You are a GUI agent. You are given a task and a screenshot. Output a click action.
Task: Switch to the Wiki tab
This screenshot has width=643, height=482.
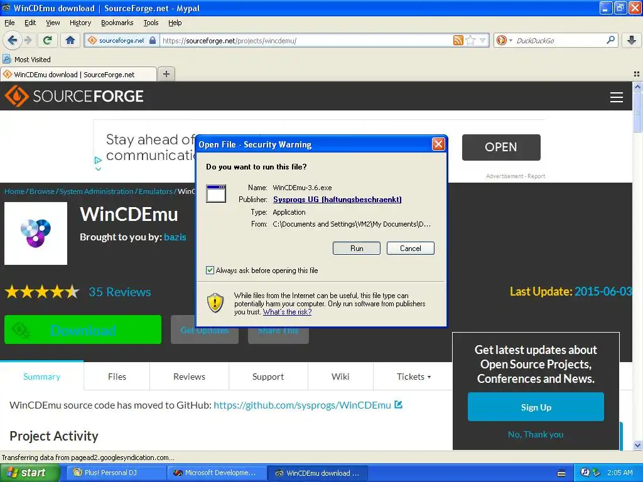[x=340, y=377]
